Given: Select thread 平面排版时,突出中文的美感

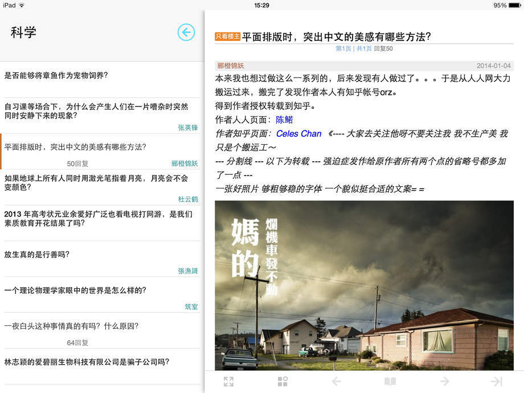Looking at the screenshot, I should tap(103, 152).
